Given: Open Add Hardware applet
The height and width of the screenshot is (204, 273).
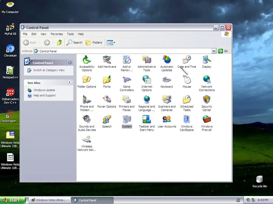Looking at the screenshot, I should click(x=107, y=62).
